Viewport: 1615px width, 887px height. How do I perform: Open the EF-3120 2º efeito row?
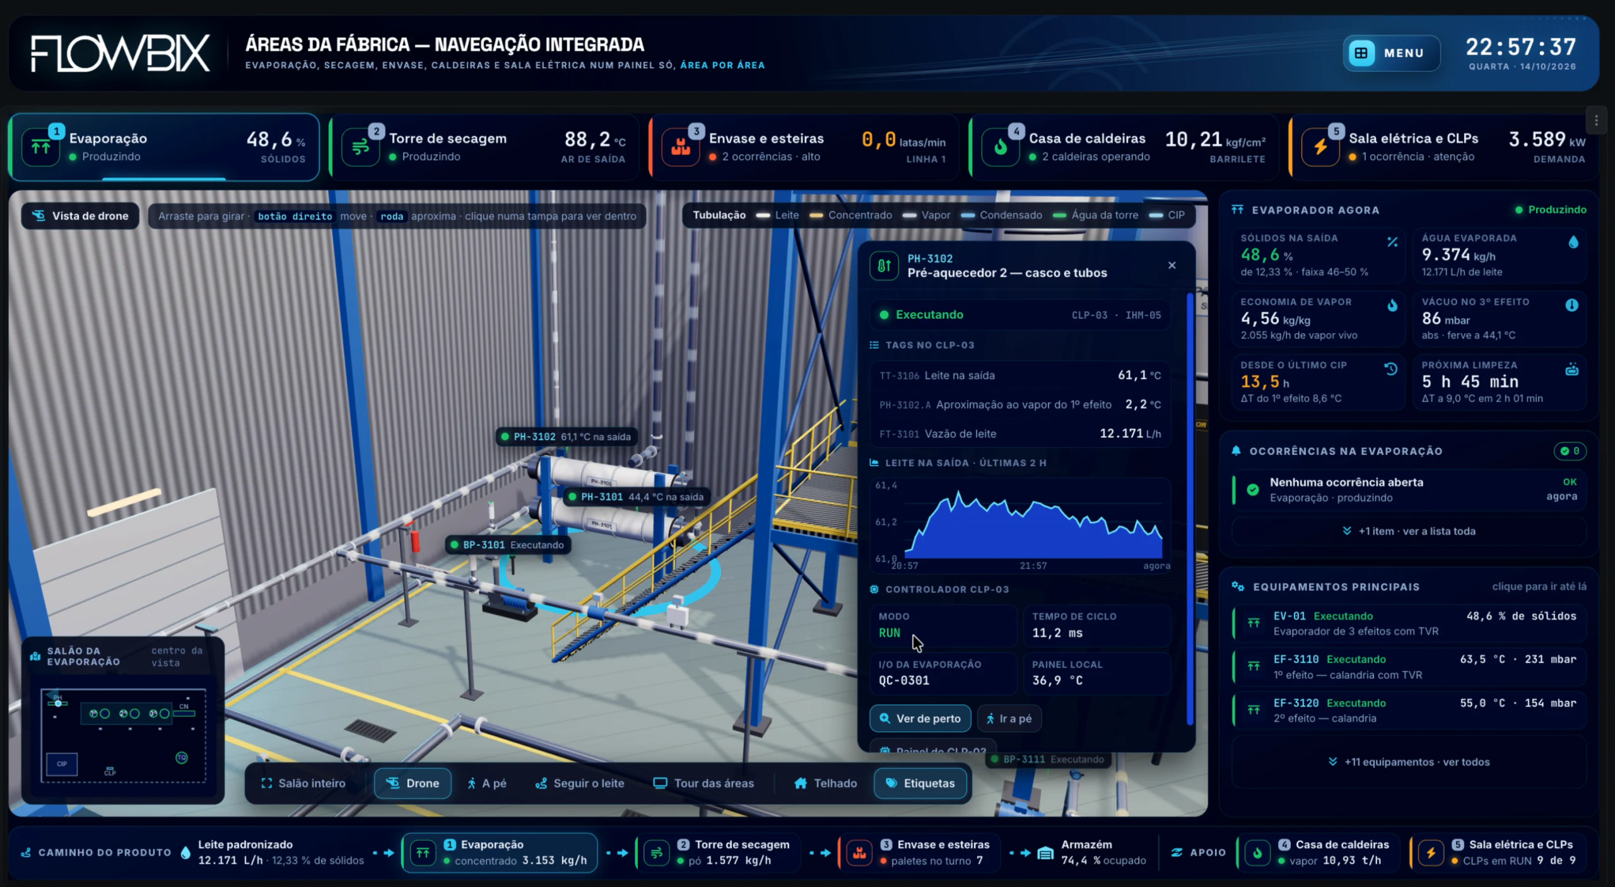pos(1409,710)
